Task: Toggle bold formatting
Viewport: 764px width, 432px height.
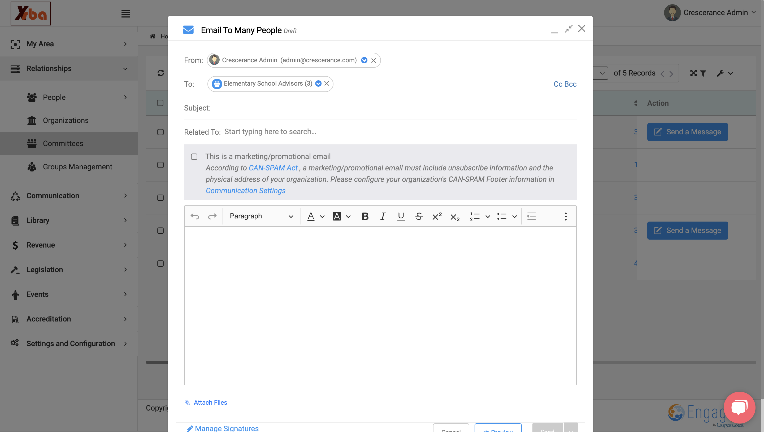Action: point(365,216)
